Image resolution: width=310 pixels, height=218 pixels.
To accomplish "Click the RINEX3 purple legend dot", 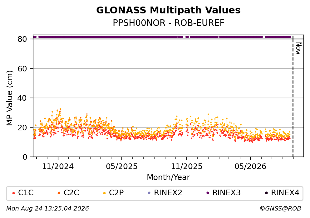I will tap(208, 193).
